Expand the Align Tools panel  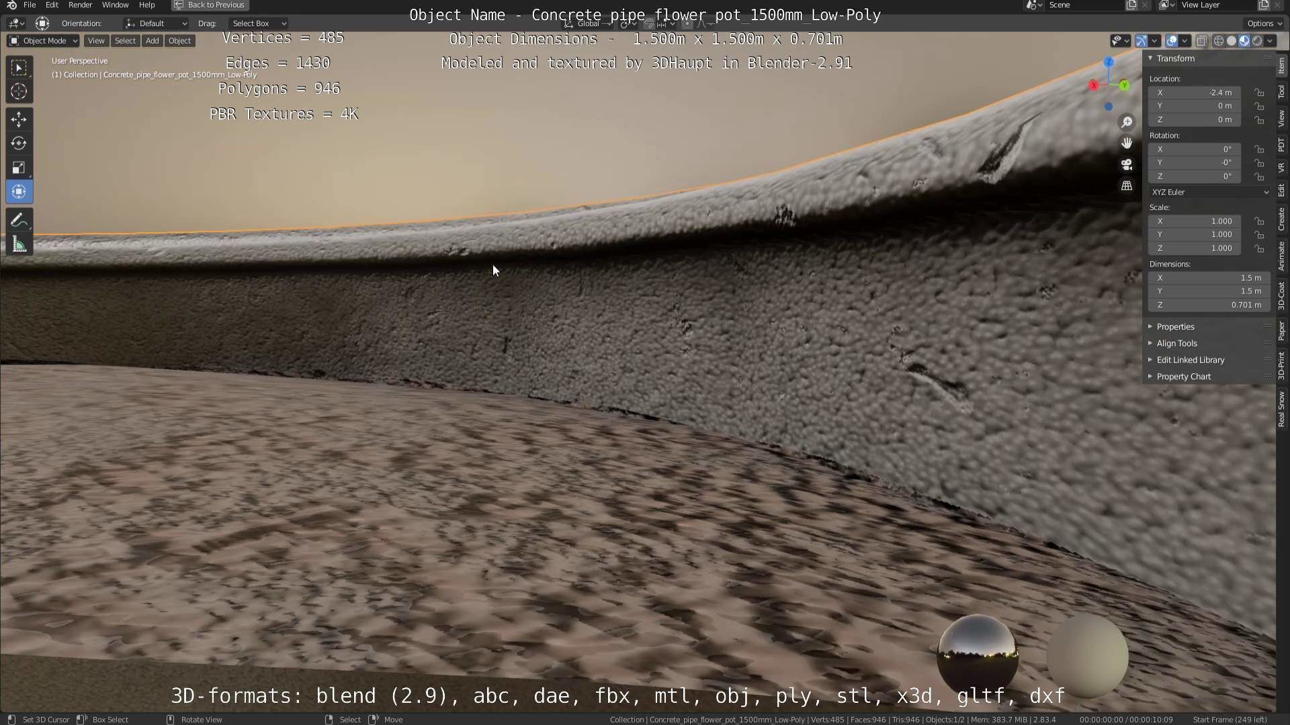1176,343
